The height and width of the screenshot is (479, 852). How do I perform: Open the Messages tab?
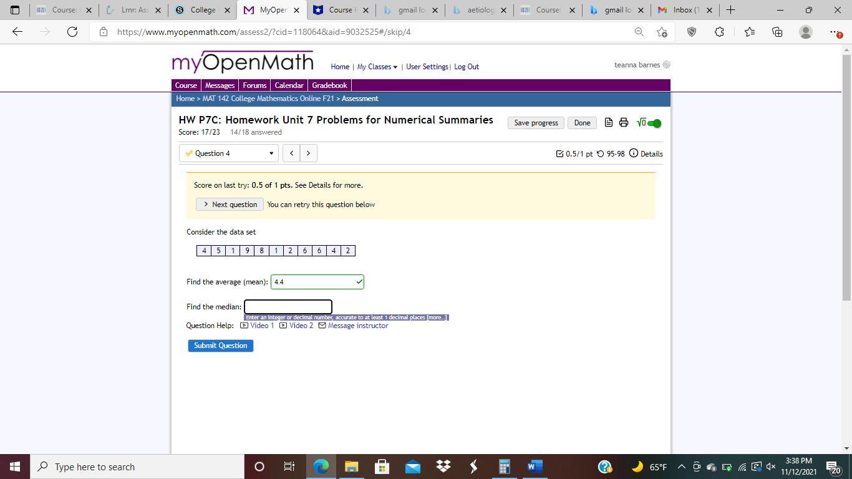pyautogui.click(x=220, y=85)
